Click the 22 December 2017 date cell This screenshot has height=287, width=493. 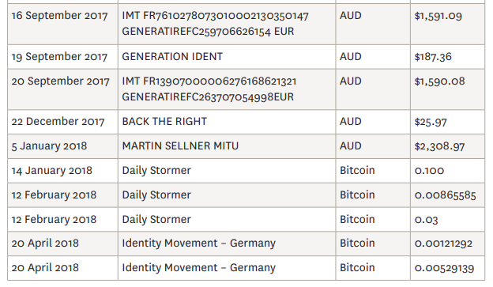(x=62, y=122)
